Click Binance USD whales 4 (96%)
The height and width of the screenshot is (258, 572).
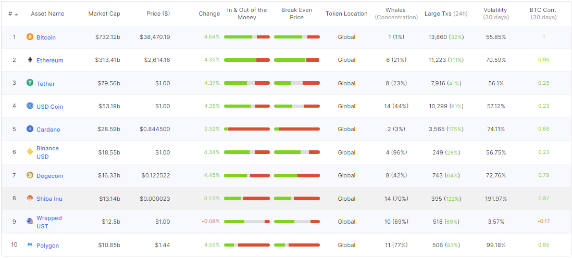point(396,152)
